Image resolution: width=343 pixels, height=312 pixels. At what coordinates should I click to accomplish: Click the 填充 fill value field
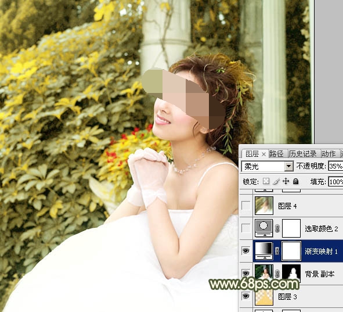(335, 182)
